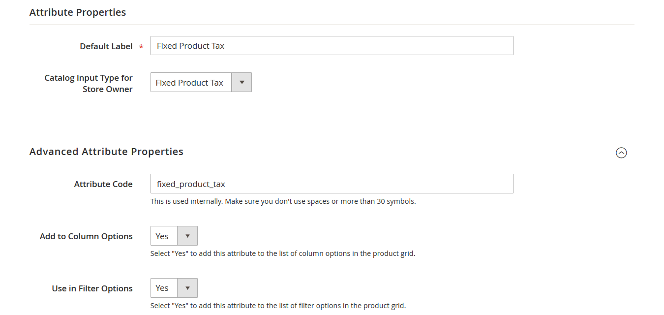Open Catalog Input Type for Store Owner dropdown

tap(201, 83)
